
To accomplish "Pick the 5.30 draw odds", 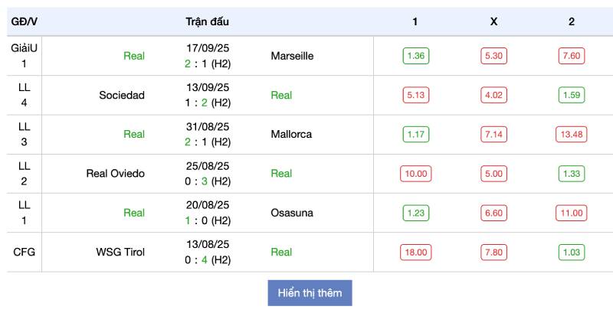I will (x=493, y=56).
